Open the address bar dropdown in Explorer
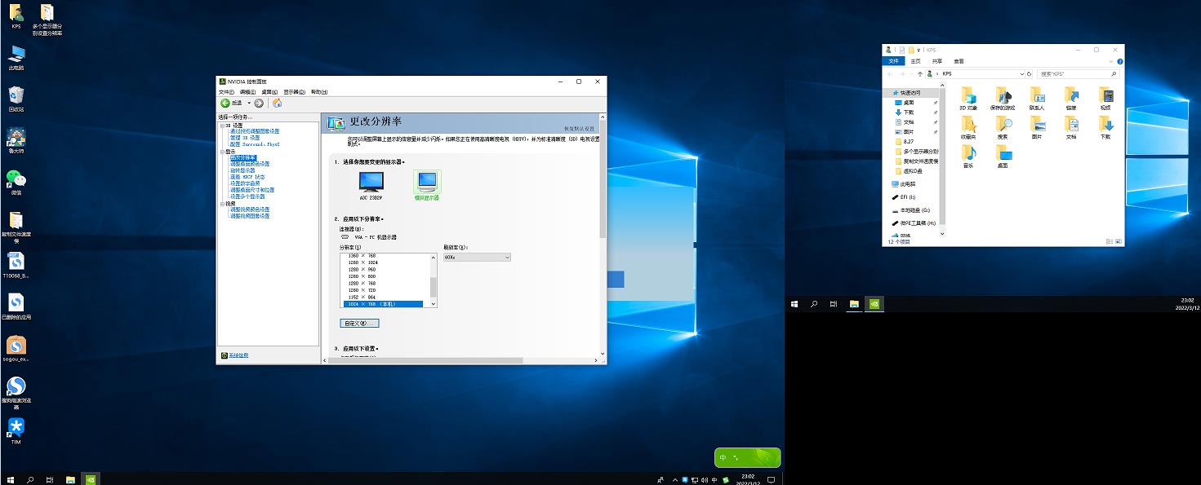The image size is (1201, 485). tap(1021, 74)
